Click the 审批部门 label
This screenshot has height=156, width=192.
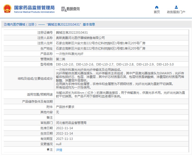(x=46, y=123)
